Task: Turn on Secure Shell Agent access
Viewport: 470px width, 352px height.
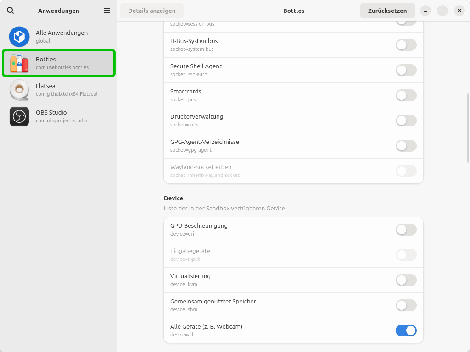Action: coord(406,70)
